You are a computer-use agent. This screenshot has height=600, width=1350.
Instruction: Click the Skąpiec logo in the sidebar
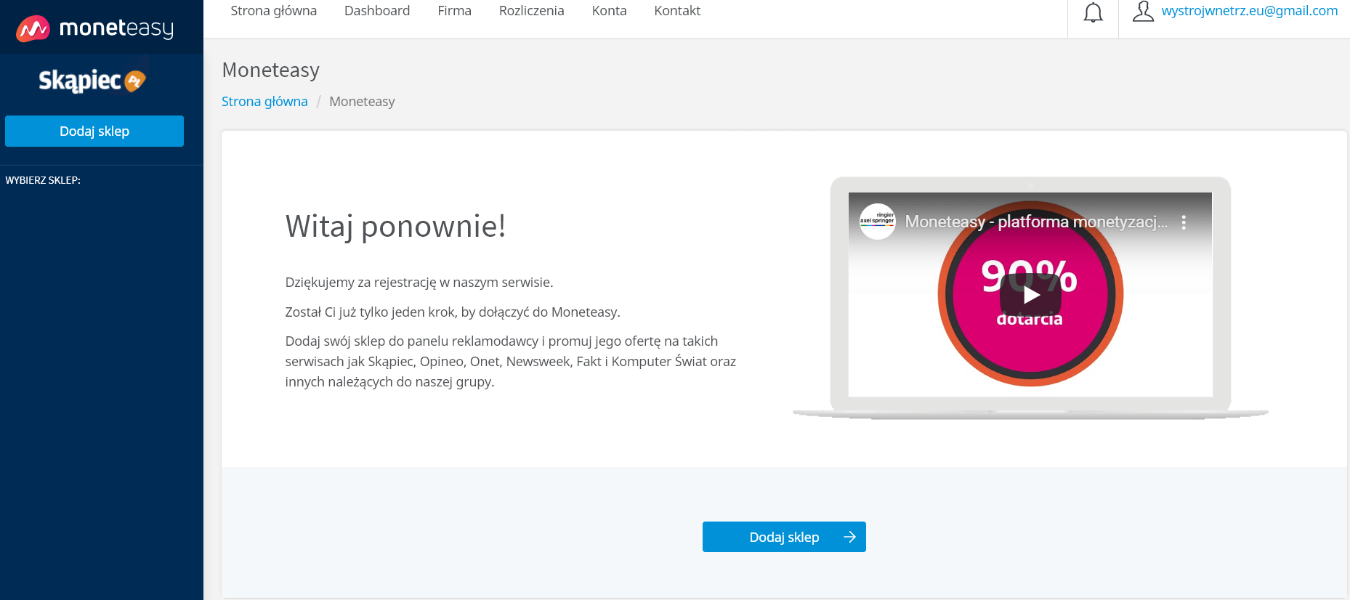click(92, 80)
